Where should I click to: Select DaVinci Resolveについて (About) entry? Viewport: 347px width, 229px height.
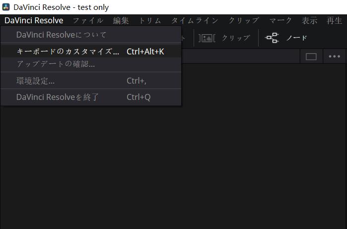pyautogui.click(x=61, y=35)
